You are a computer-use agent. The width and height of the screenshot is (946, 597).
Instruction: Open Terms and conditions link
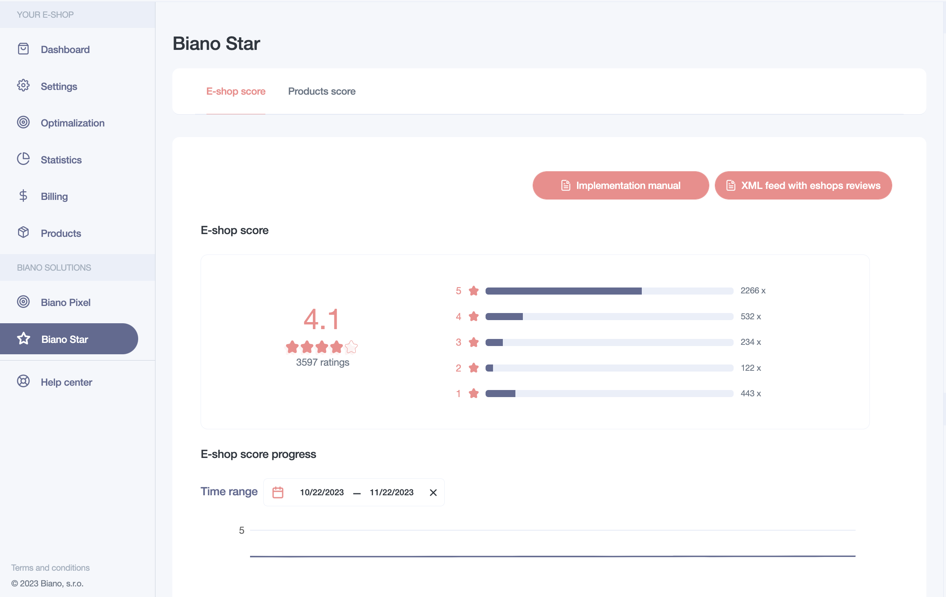pos(50,568)
